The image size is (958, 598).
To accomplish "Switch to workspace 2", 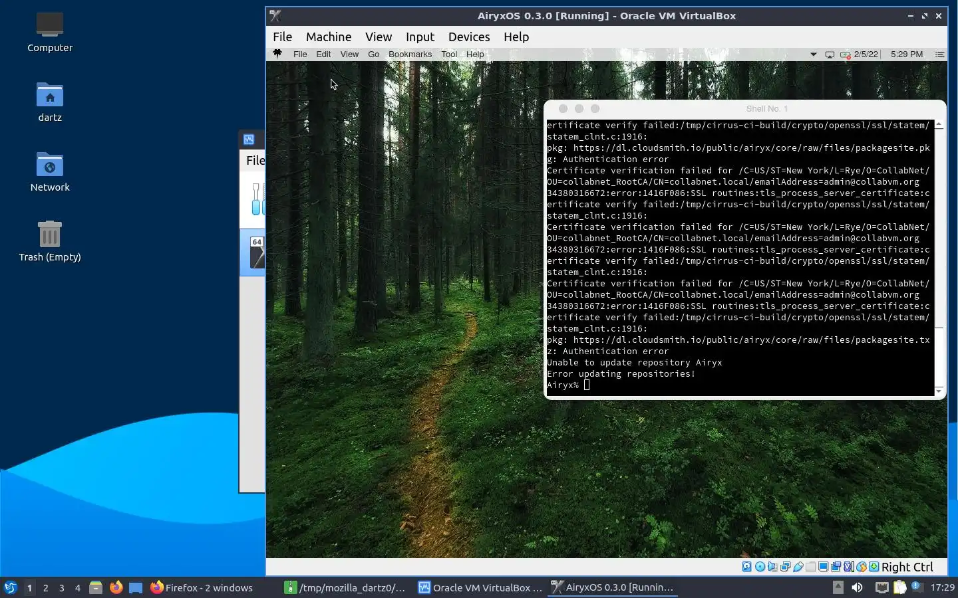I will [x=45, y=587].
